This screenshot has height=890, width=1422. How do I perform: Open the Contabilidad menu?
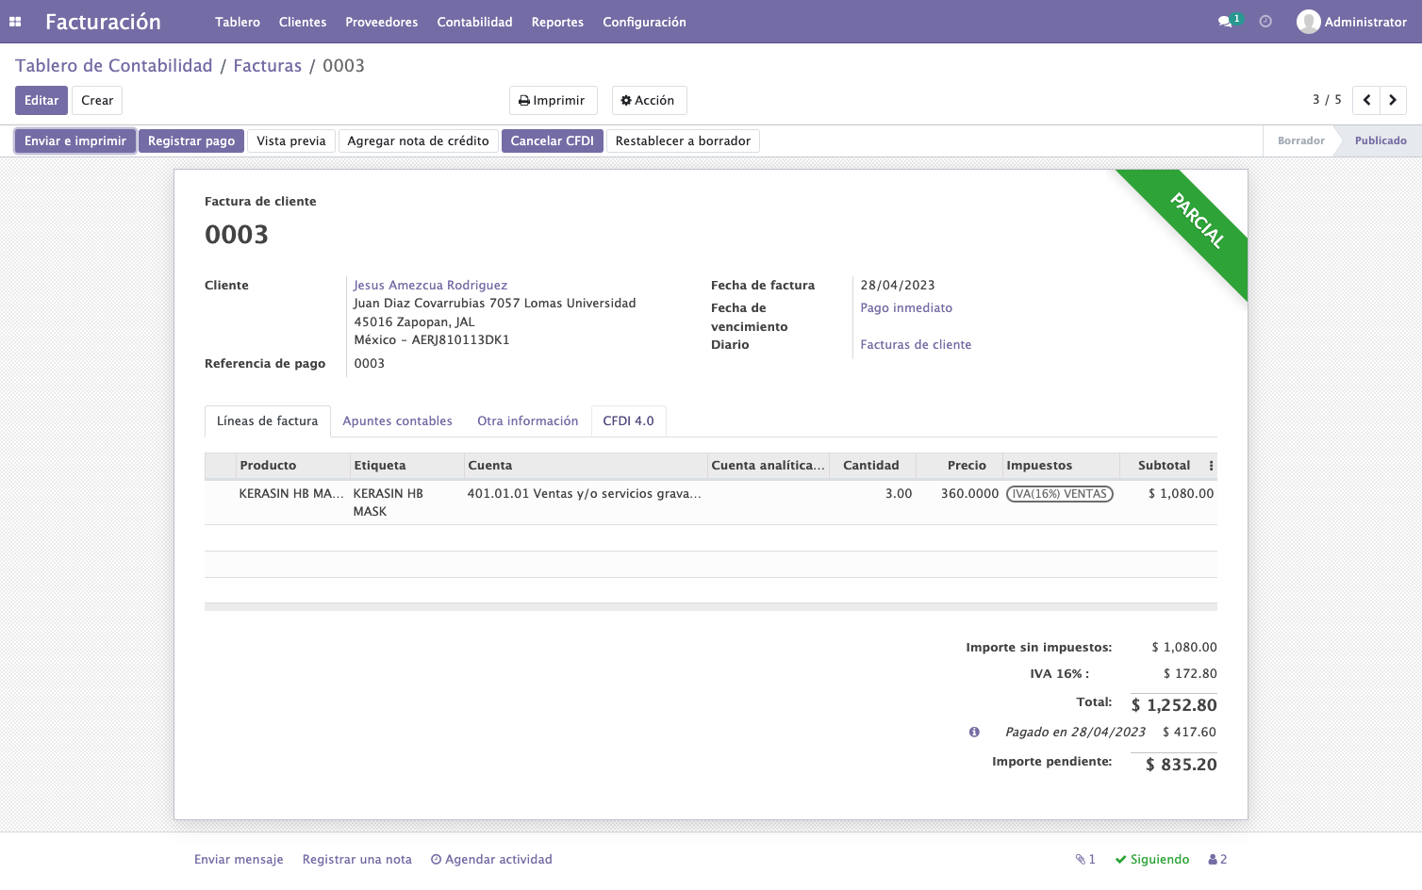(x=474, y=22)
